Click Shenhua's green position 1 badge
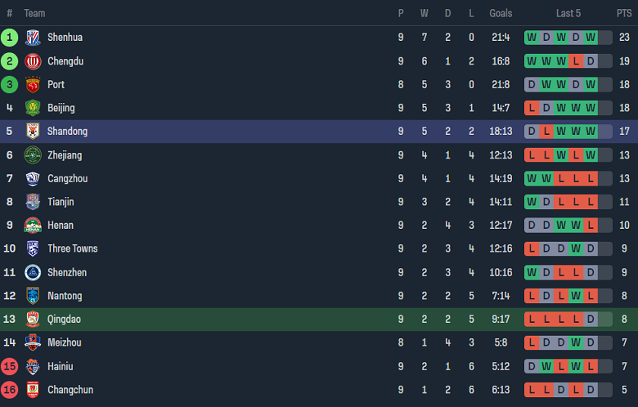638x407 pixels. (10, 38)
